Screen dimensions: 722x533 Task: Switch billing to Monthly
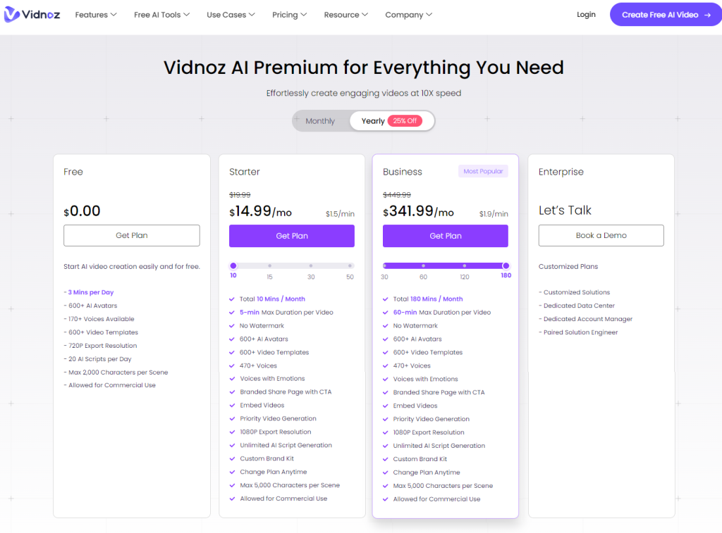coord(320,121)
